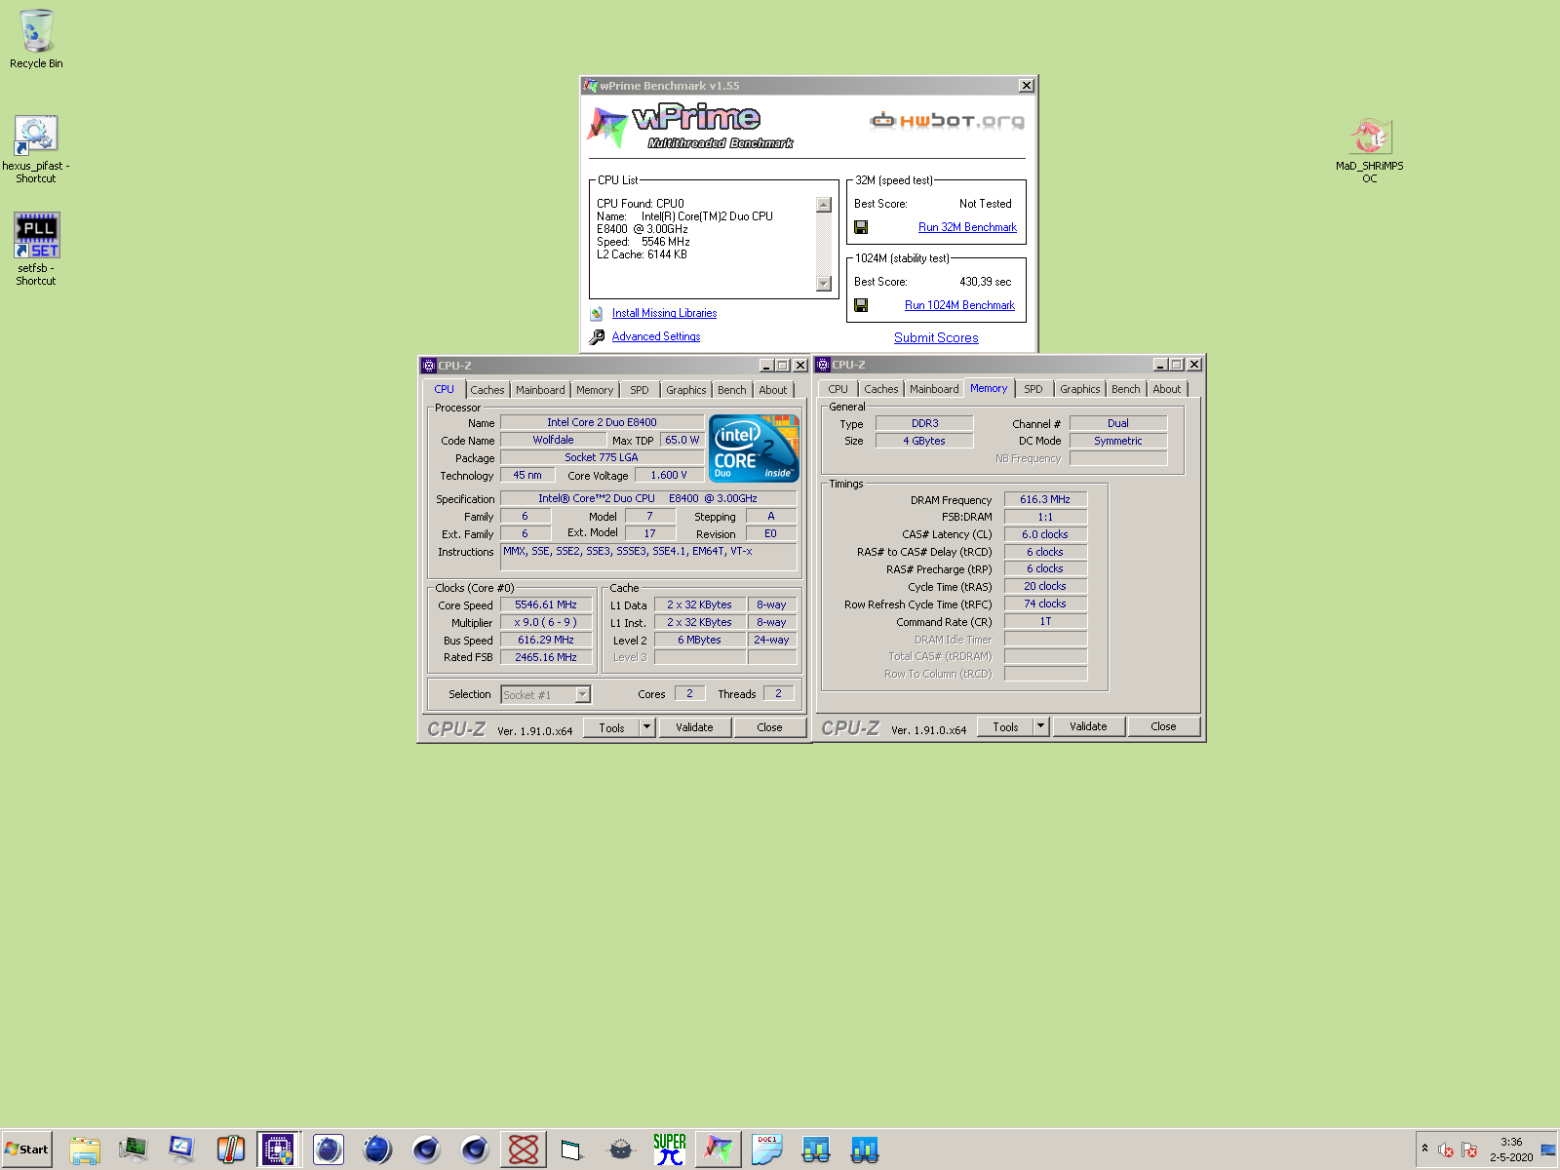Show hidden tray icons with the chevron
This screenshot has height=1170, width=1560.
click(1424, 1149)
